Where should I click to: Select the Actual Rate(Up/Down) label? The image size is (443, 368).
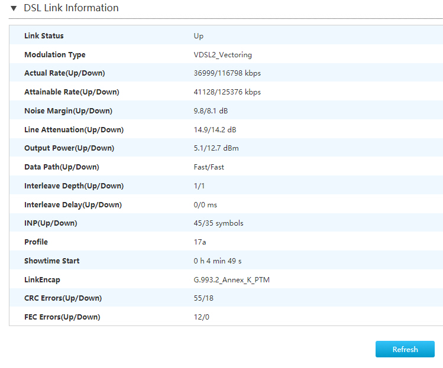click(x=64, y=73)
